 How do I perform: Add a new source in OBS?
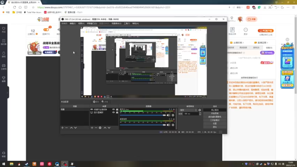[x=92, y=128]
